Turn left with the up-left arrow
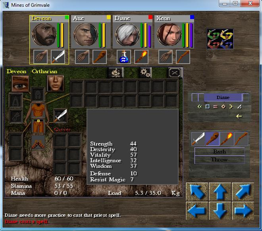 click(197, 192)
